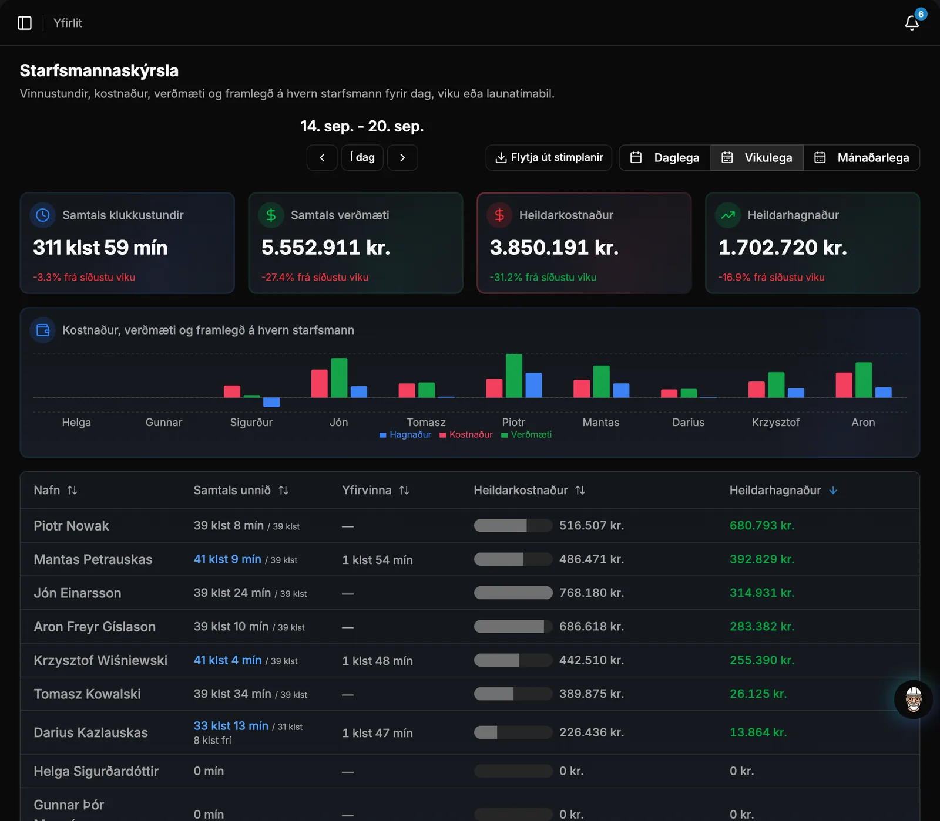940x821 pixels.
Task: Select the Aron Freyr Gíslason name
Action: (x=95, y=627)
